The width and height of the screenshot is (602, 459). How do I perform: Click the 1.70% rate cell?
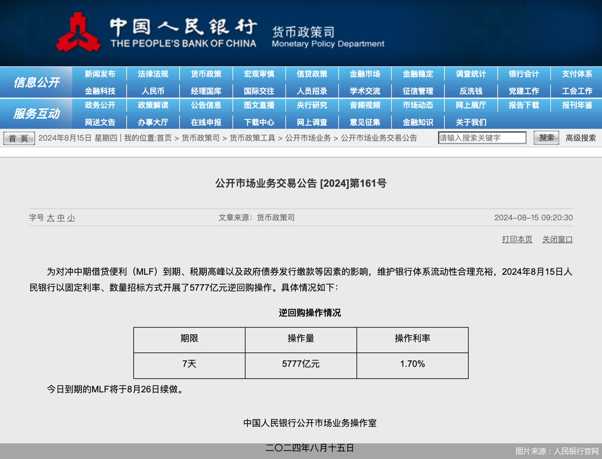[x=413, y=365]
